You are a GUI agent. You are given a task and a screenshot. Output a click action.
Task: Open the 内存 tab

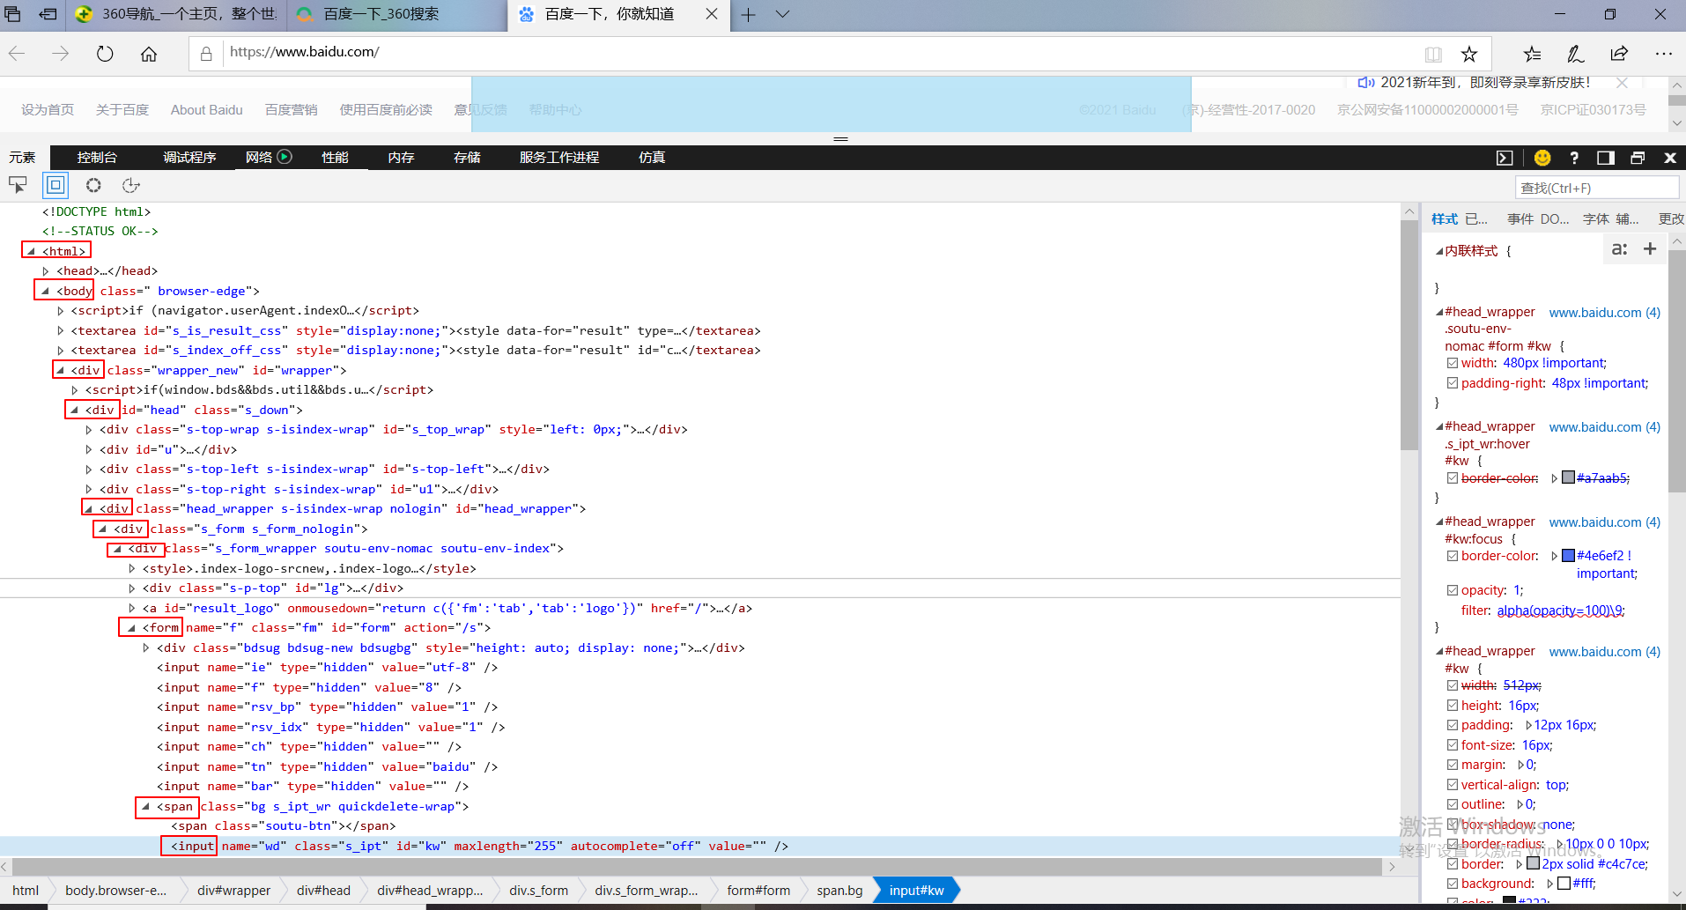click(401, 158)
